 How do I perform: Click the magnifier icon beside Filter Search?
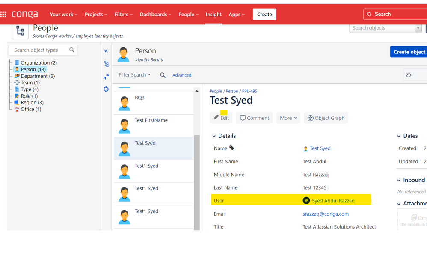click(163, 75)
